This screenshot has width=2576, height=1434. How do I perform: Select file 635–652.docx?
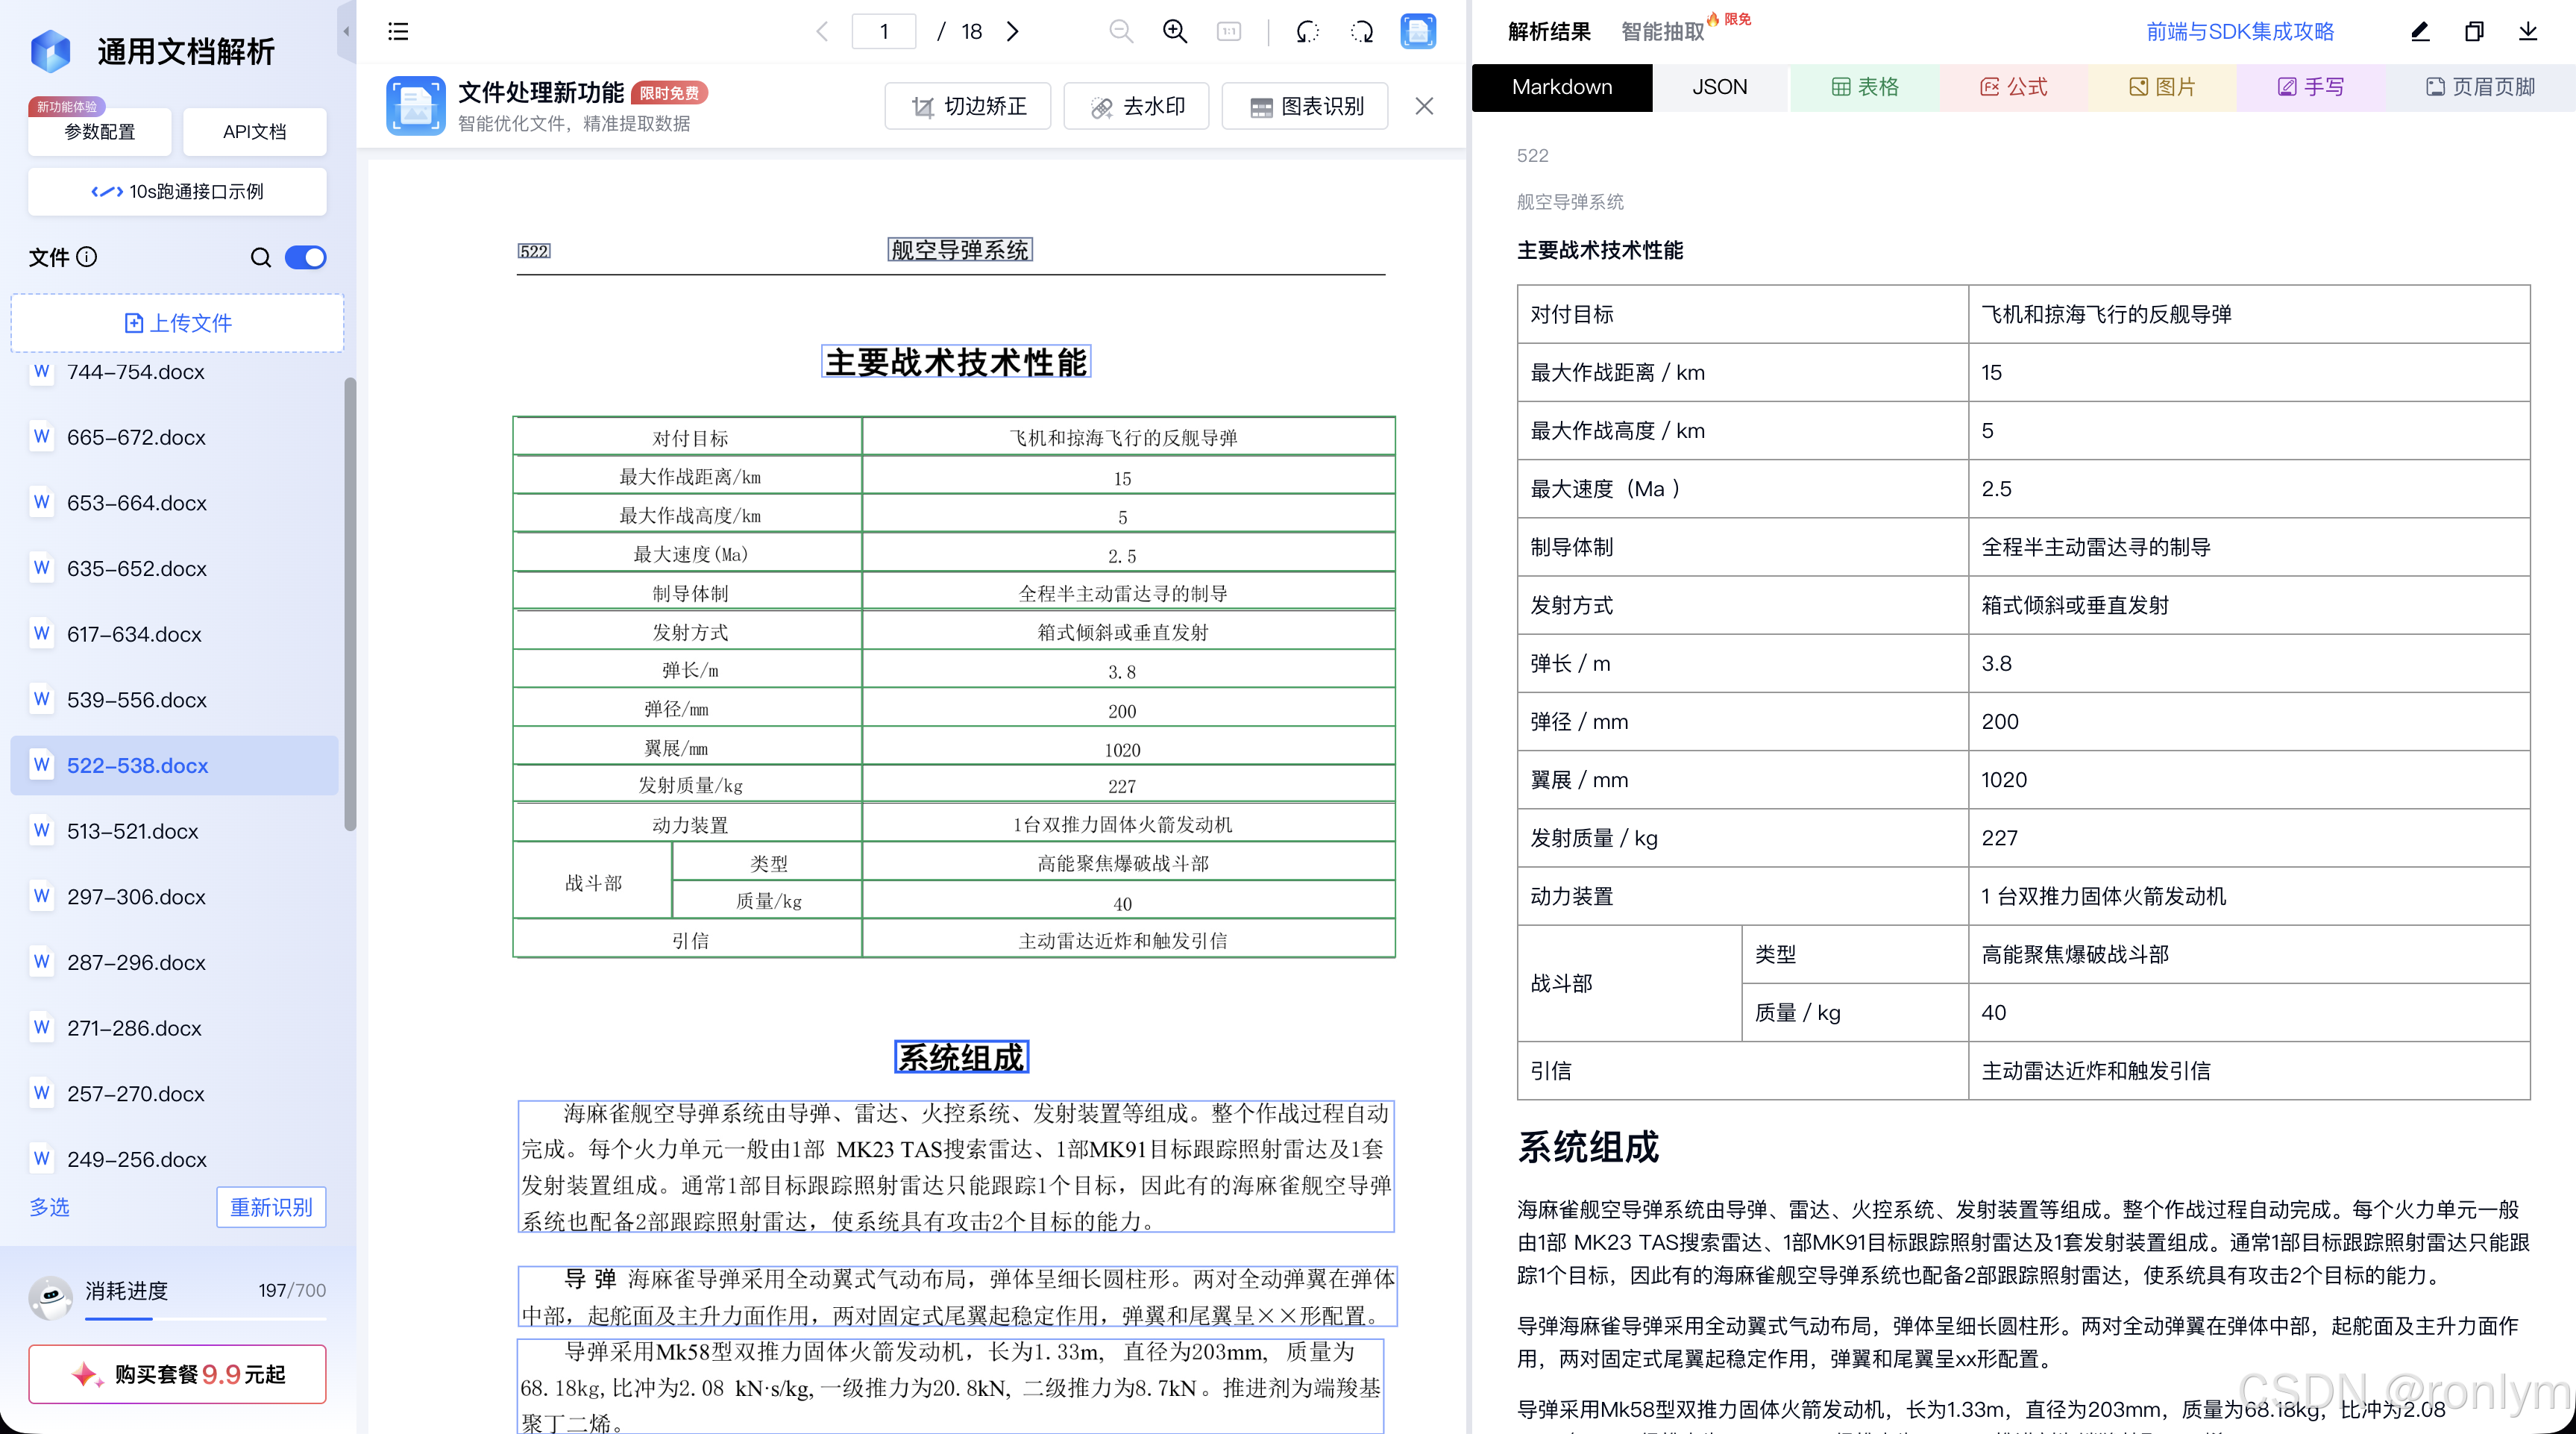pos(175,569)
